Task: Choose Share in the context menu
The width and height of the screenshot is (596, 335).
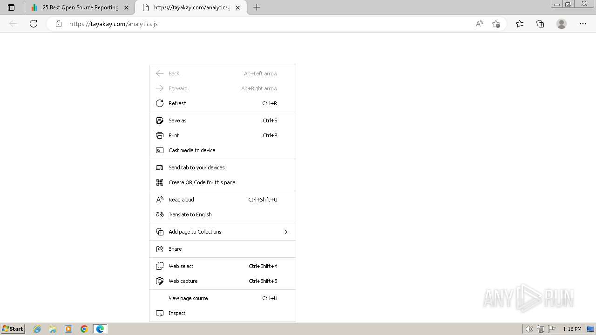Action: pos(223,249)
